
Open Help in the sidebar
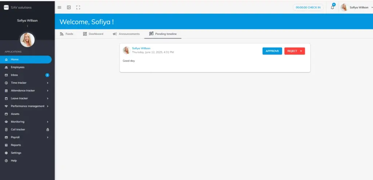[26, 160]
